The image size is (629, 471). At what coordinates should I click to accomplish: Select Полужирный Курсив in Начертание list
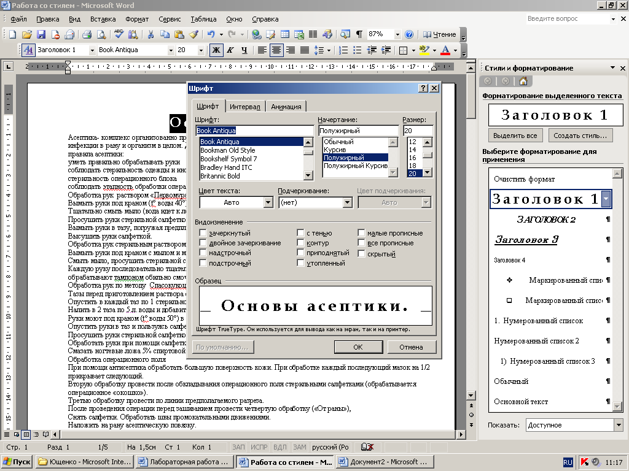(x=356, y=166)
